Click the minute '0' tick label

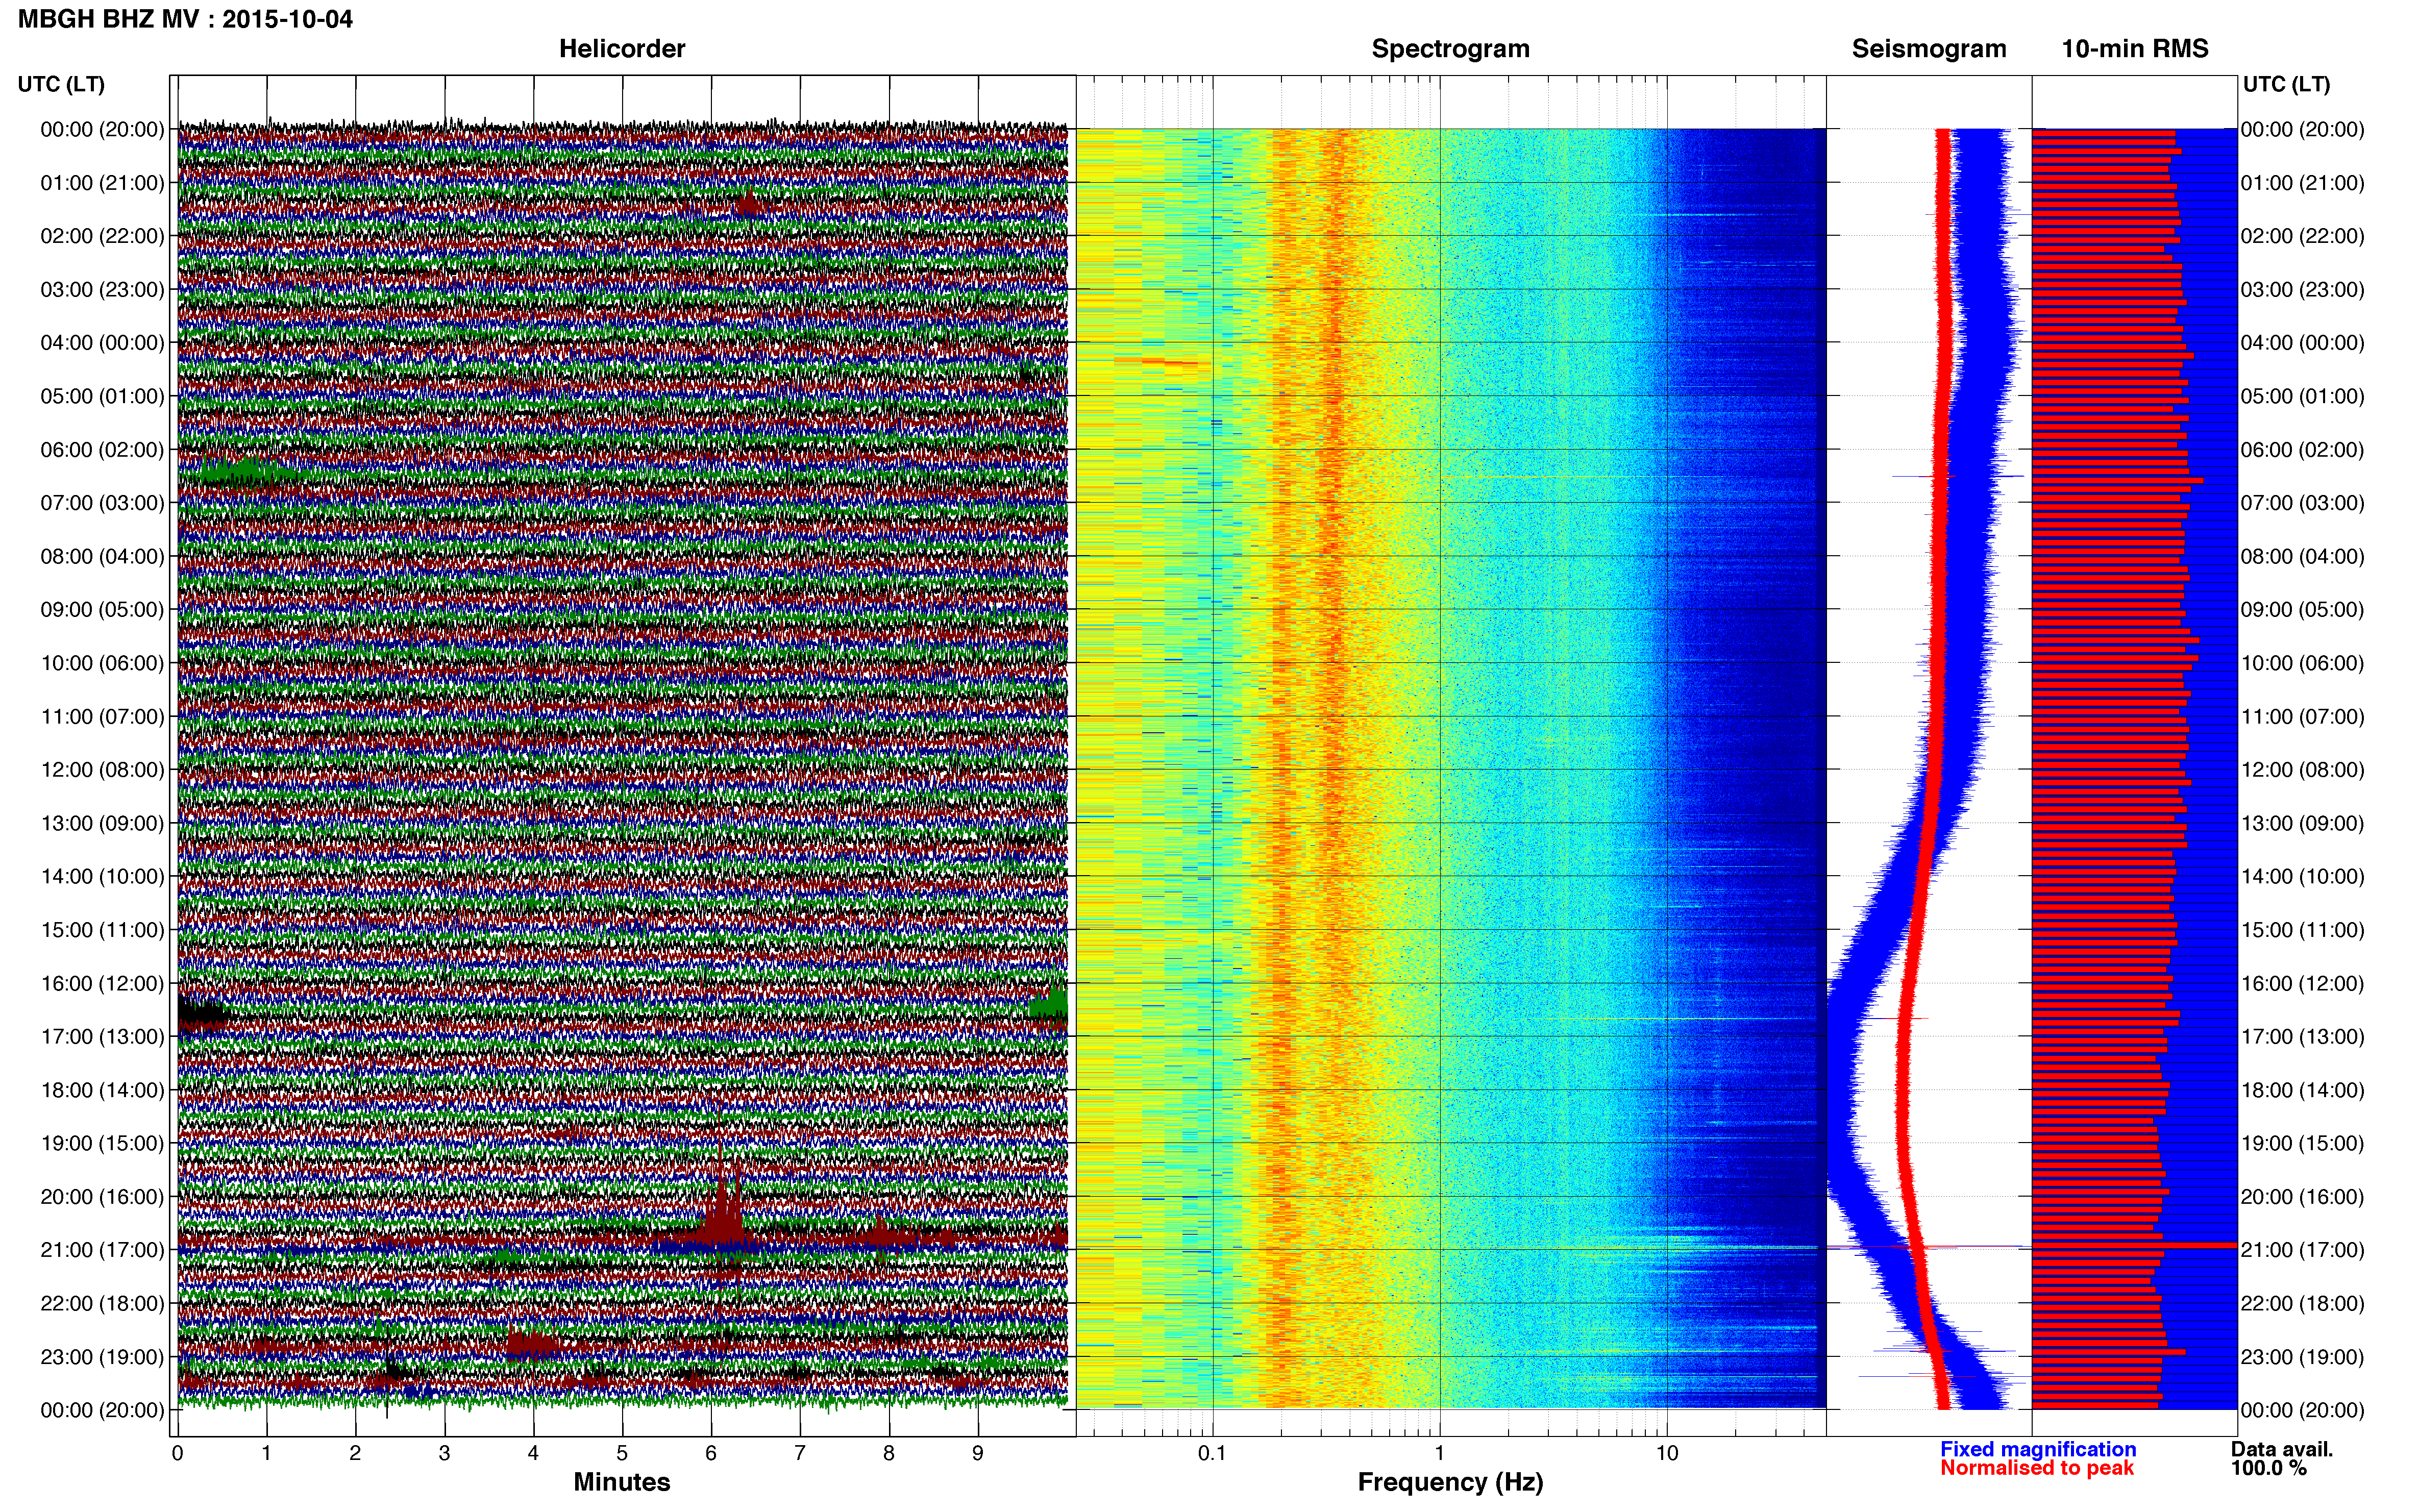[177, 1453]
